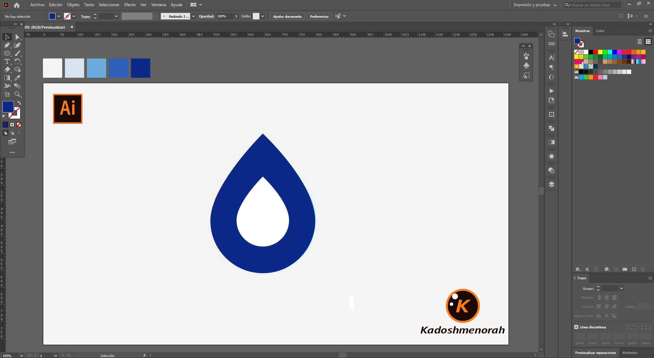Open Grosor dropdown in Trazo panel

621,288
